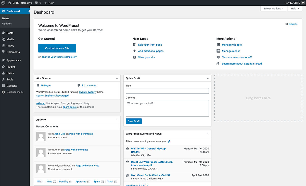Click the pencil icon to edit event location
Image resolution: width=306 pixels, height=186 pixels.
pos(169,141)
